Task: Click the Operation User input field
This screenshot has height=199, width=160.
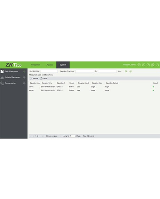Action: (49, 71)
